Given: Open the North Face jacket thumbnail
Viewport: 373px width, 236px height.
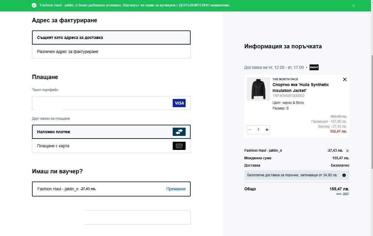Looking at the screenshot, I should coord(258,89).
